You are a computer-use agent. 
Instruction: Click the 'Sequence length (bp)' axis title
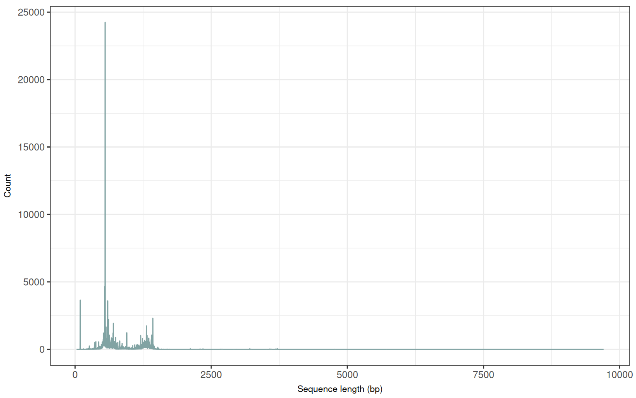tap(340, 389)
